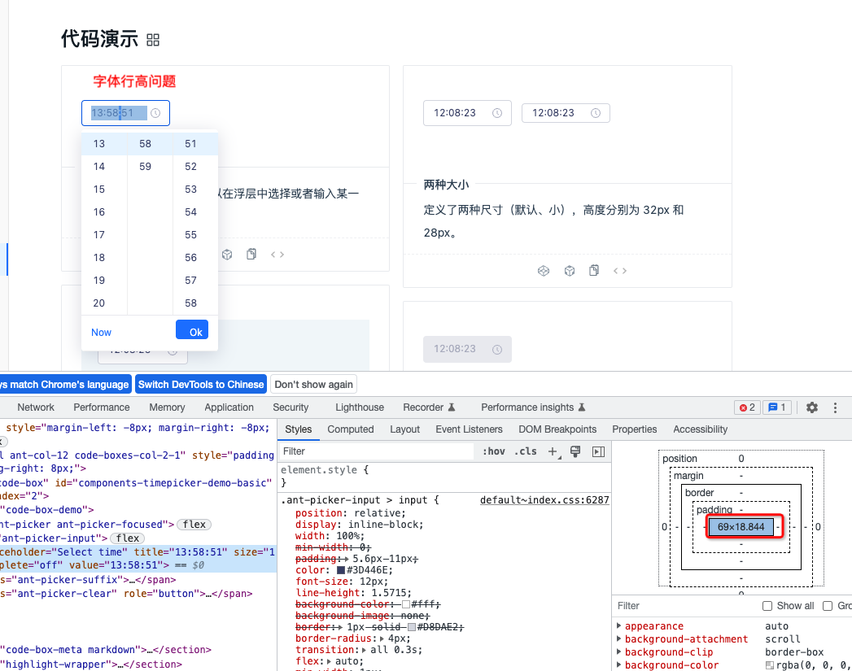Image resolution: width=852 pixels, height=671 pixels.
Task: Expand the background-clip computed property
Action: [x=619, y=652]
